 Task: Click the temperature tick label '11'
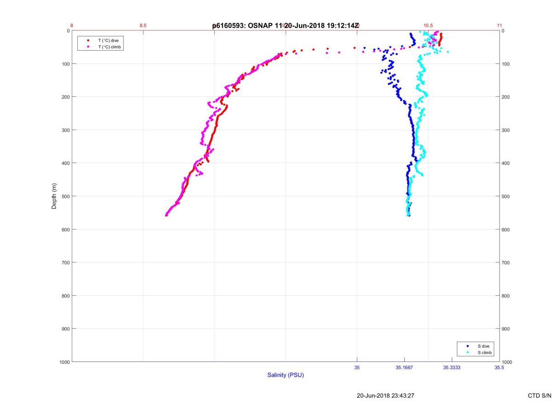(x=500, y=25)
